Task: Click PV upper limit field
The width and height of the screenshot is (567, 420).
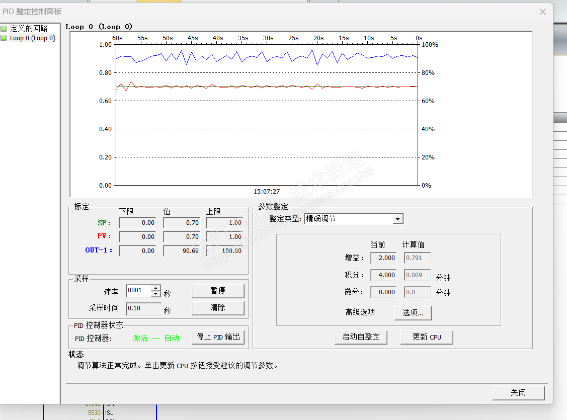Action: coord(224,237)
